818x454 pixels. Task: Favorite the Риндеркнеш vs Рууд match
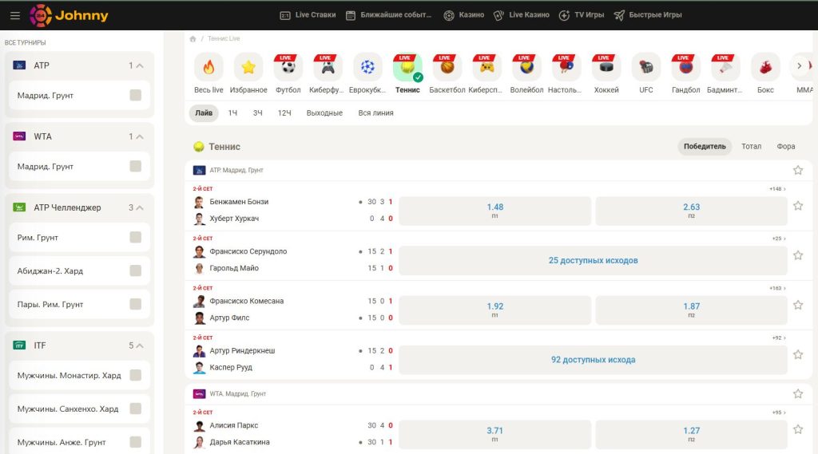pyautogui.click(x=798, y=354)
